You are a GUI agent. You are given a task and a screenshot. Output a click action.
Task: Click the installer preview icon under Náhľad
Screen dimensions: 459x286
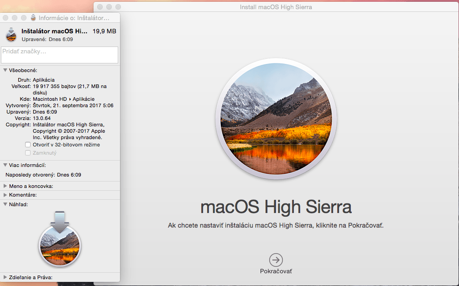(x=60, y=239)
